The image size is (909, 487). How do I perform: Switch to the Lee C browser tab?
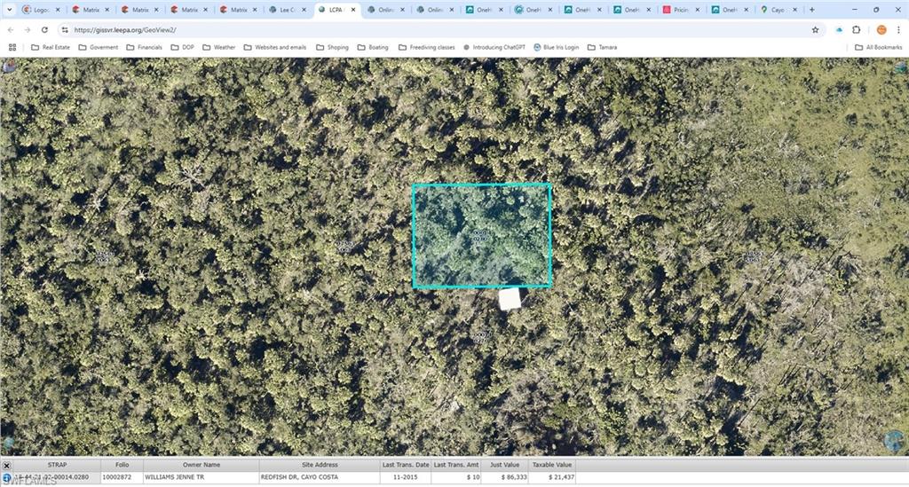tap(287, 10)
